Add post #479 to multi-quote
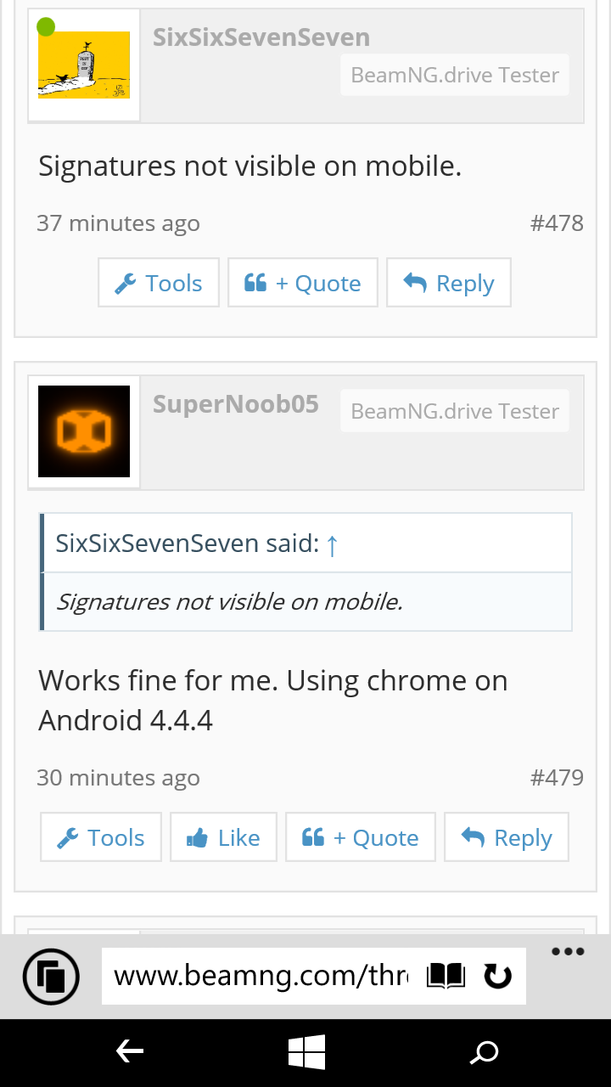This screenshot has width=611, height=1087. pos(361,837)
